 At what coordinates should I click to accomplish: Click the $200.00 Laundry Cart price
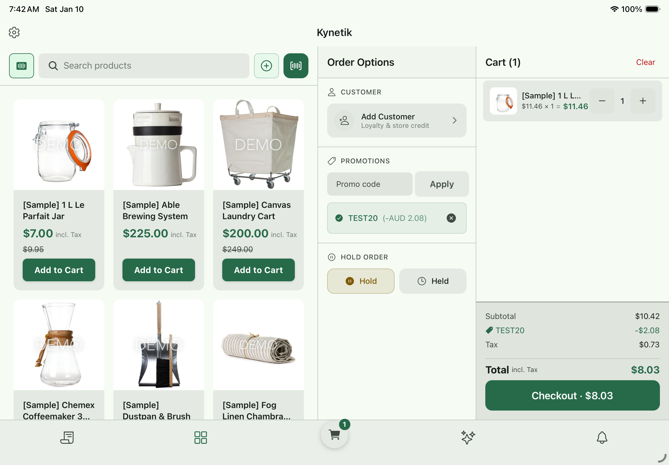coord(245,233)
